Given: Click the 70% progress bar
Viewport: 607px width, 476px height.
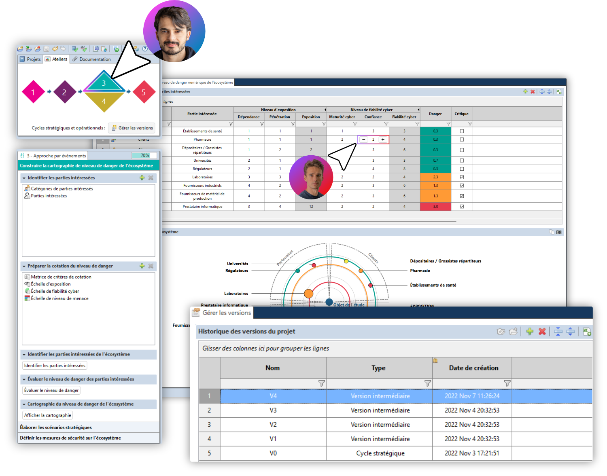Looking at the screenshot, I should 144,155.
